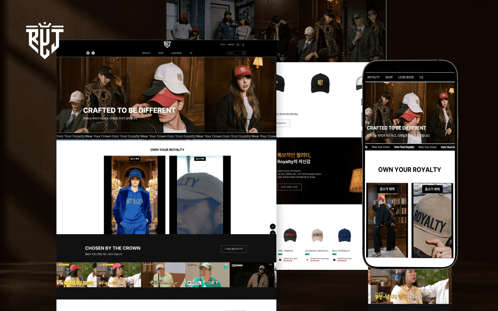Click the large RYJ brand logo top-left

coord(45,41)
